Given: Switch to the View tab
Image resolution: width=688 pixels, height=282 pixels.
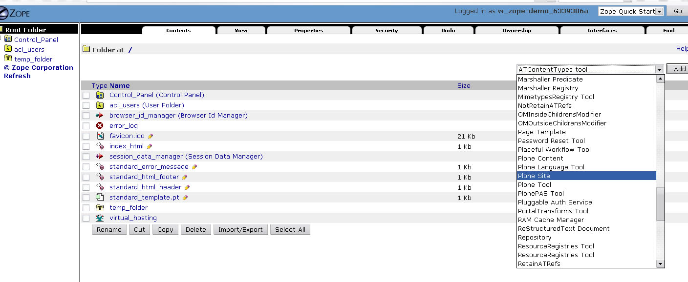Looking at the screenshot, I should 241,30.
